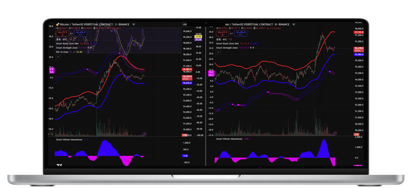
Task: Click the blue 96,036.0 price label
Action: pos(187,83)
